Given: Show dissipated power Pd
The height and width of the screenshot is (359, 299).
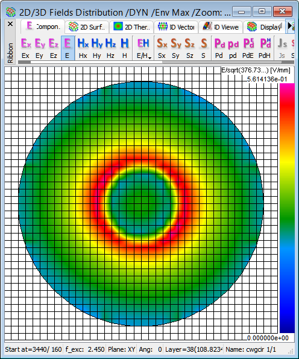Looking at the screenshot, I should [x=219, y=48].
